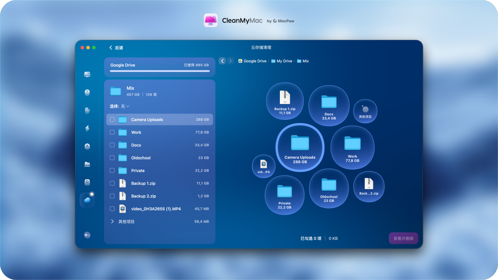Viewport: 498px width, 280px height.
Task: Click the Camera Uploads bubble
Action: coord(300,147)
